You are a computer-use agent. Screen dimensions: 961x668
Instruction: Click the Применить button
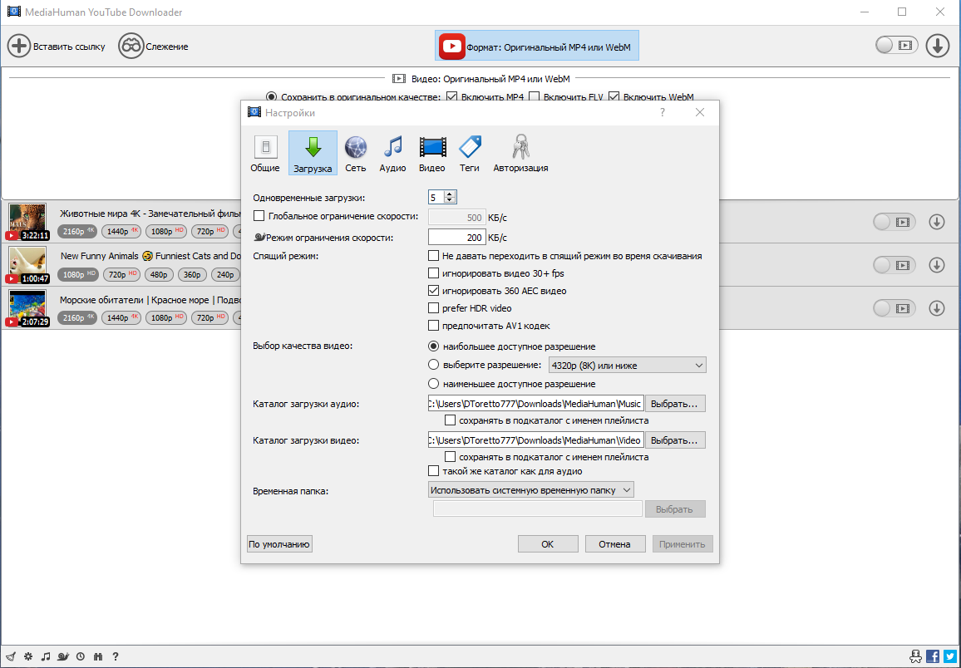tap(683, 543)
